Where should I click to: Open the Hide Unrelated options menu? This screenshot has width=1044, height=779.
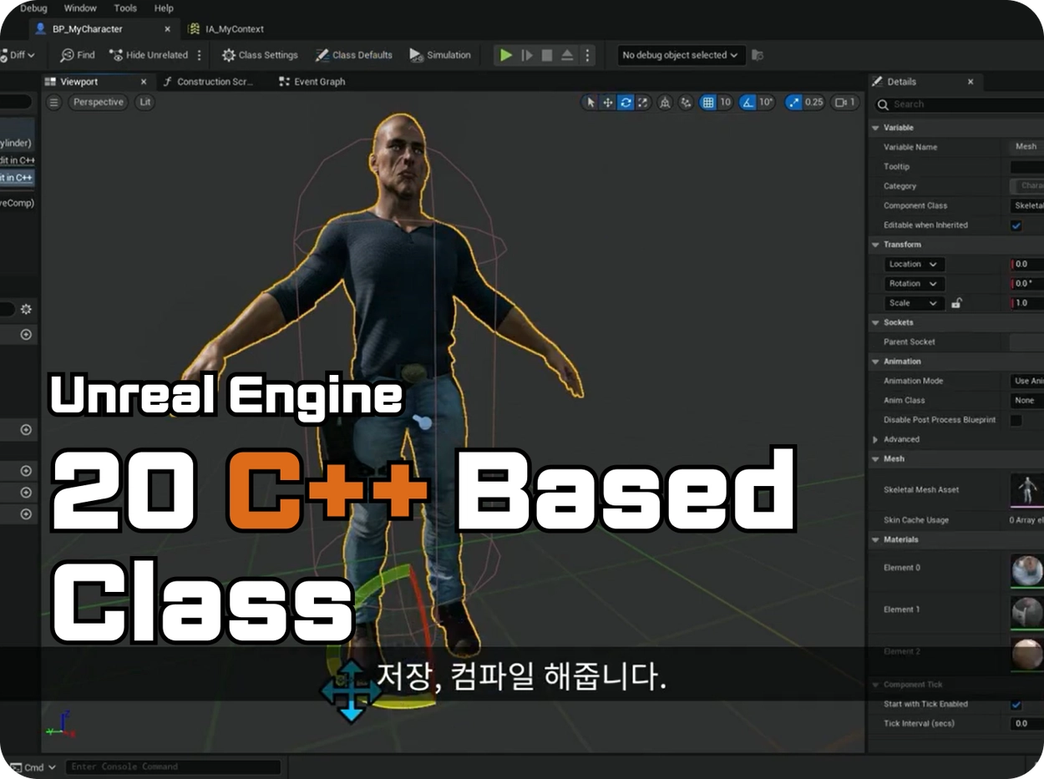(x=199, y=55)
